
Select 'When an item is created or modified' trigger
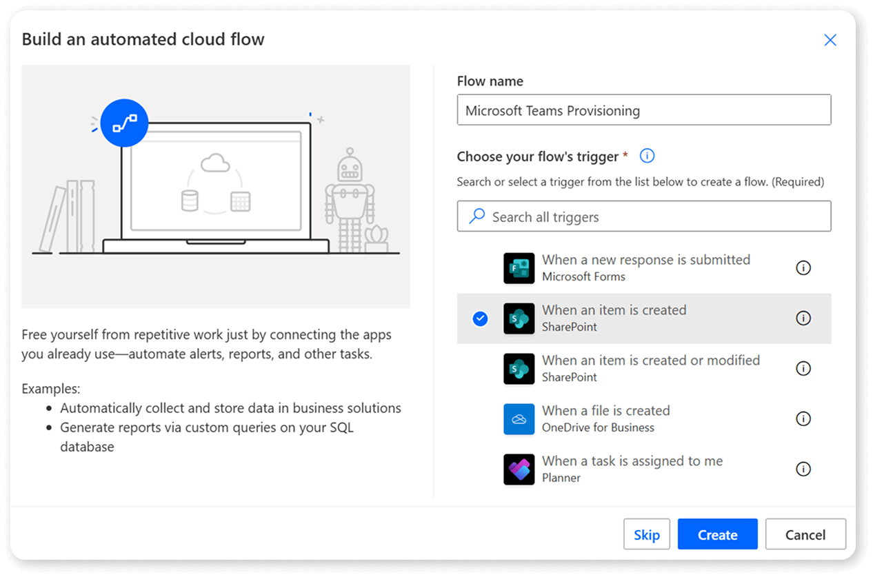click(x=644, y=369)
